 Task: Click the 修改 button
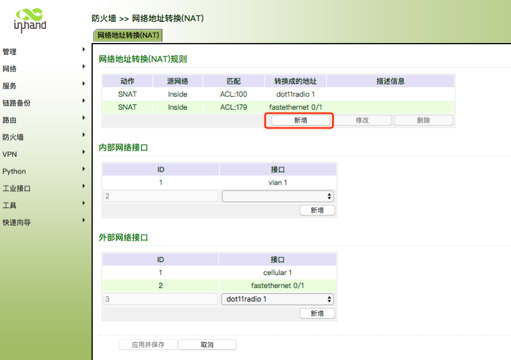click(x=362, y=120)
